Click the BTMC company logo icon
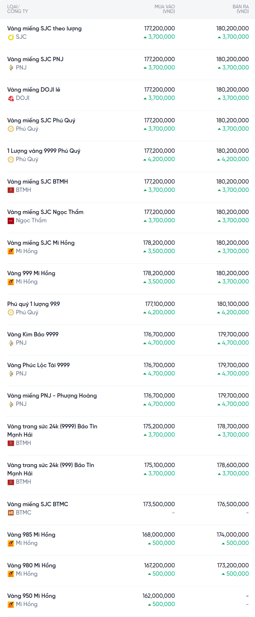The width and height of the screenshot is (255, 617). (x=11, y=513)
